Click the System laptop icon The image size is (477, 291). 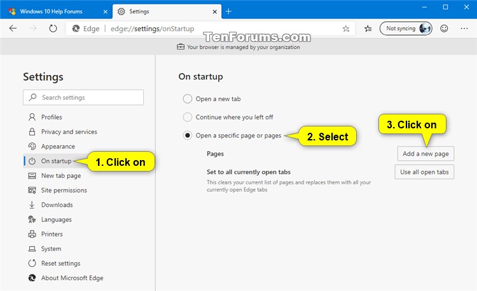click(32, 249)
